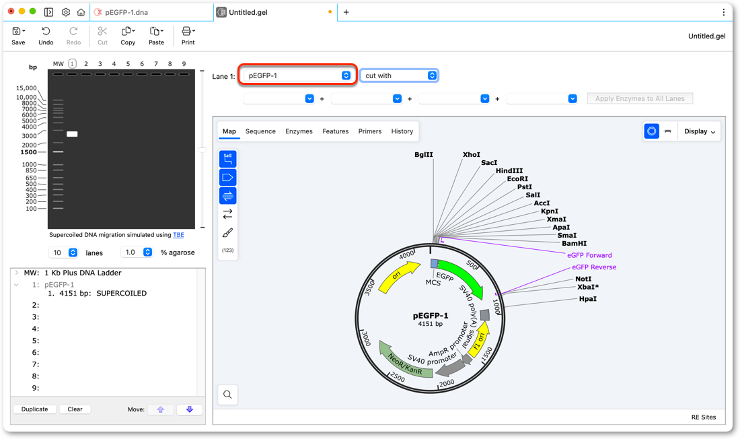Open a new tab with plus icon
740x439 pixels.
click(346, 12)
